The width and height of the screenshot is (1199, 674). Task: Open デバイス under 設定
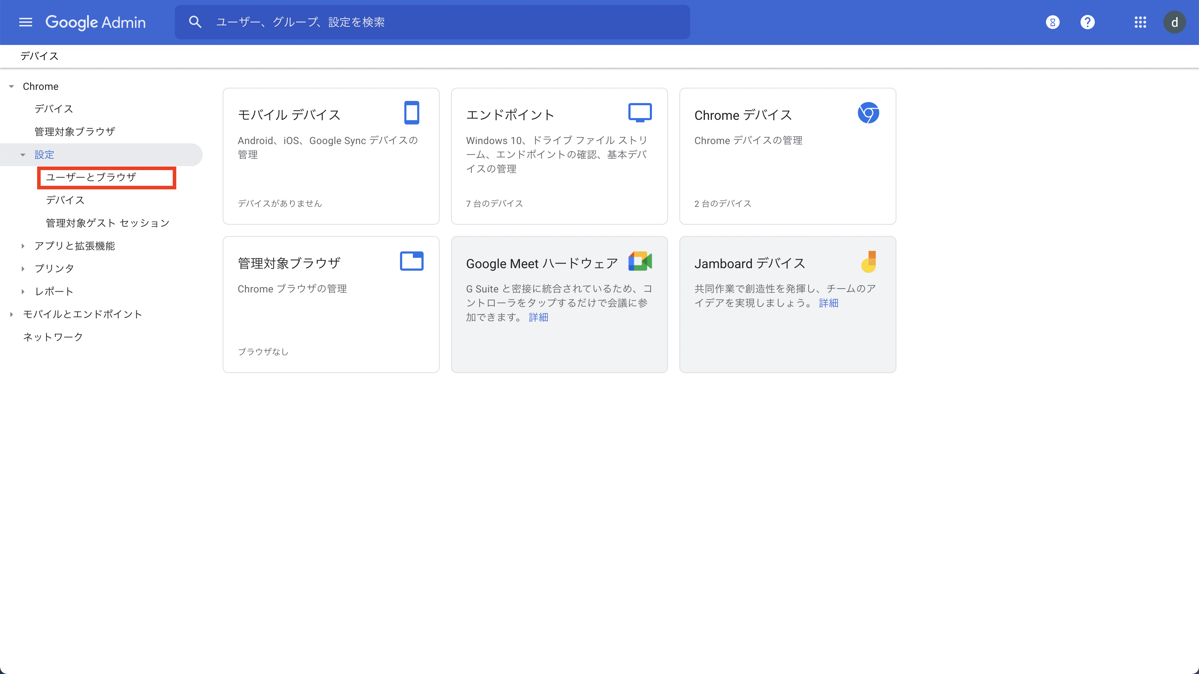pyautogui.click(x=65, y=200)
